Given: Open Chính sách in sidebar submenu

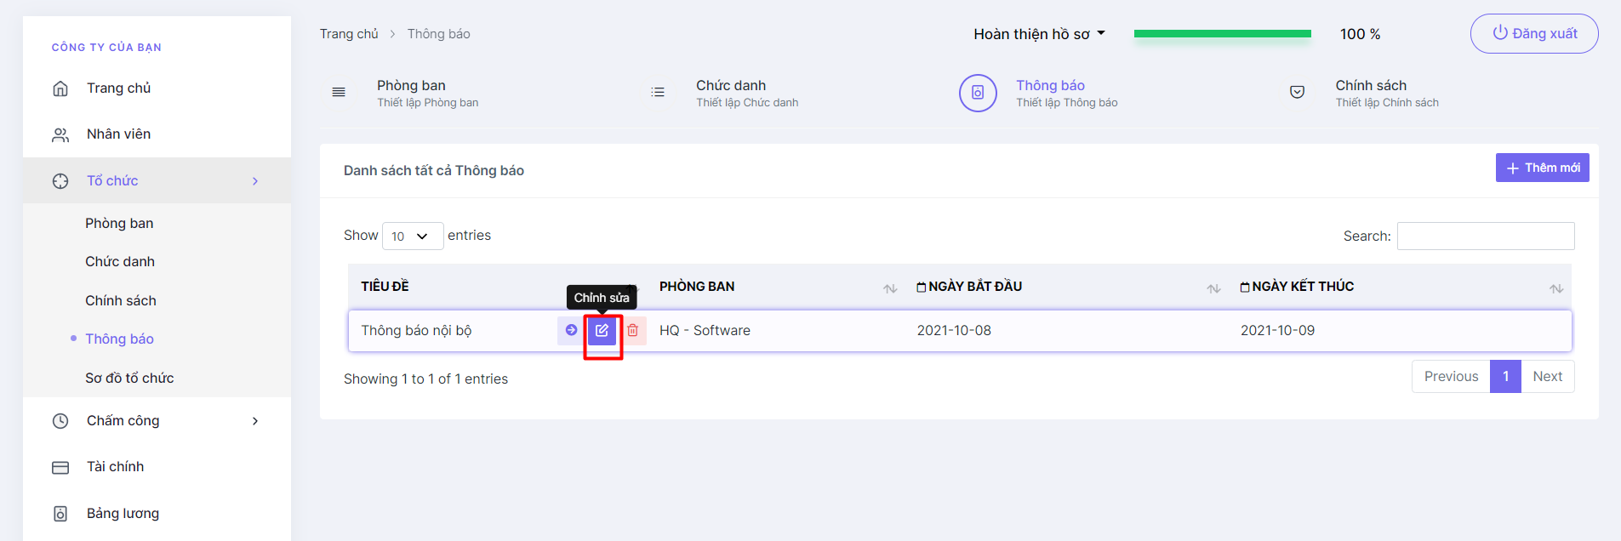Looking at the screenshot, I should pos(121,300).
